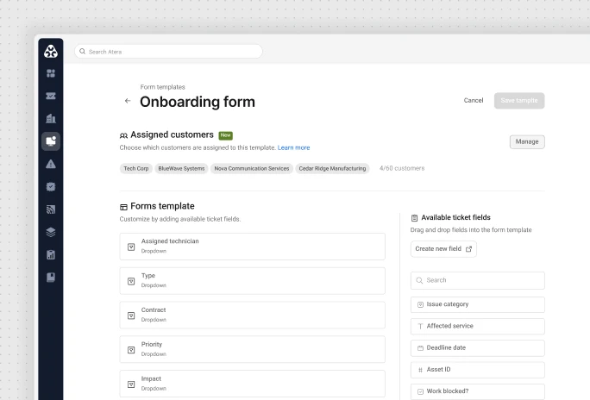
Task: Follow the Learn more link
Action: click(293, 147)
